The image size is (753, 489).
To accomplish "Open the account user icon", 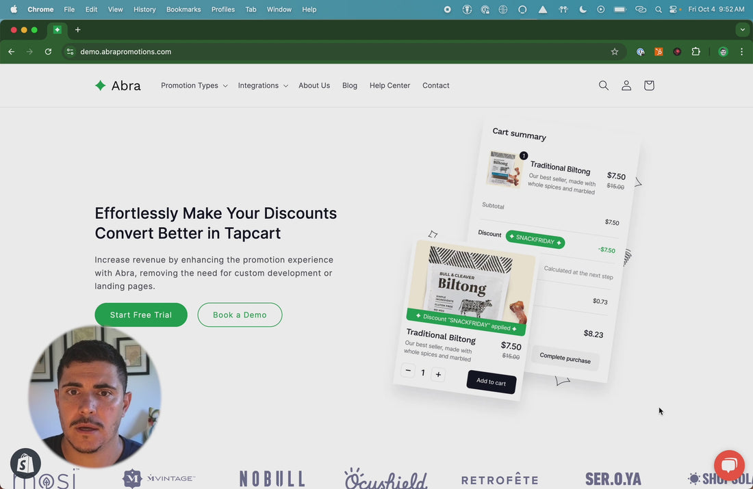I will (x=626, y=85).
